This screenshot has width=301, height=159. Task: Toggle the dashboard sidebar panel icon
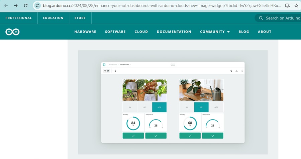tap(104, 65)
